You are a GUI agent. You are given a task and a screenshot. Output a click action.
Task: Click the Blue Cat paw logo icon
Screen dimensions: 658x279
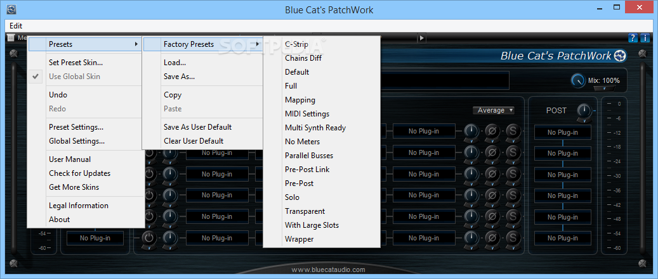click(x=620, y=56)
